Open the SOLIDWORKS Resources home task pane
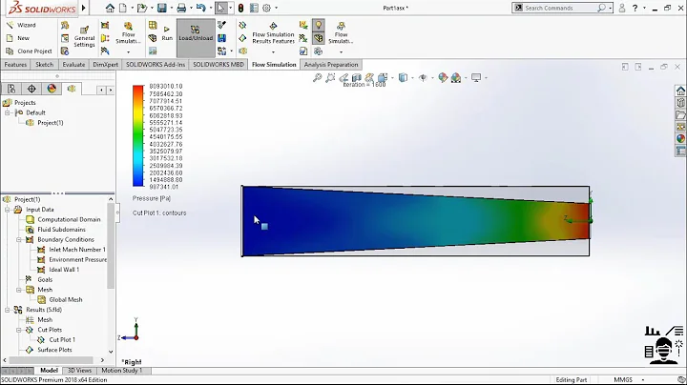This screenshot has width=687, height=385. point(680,91)
